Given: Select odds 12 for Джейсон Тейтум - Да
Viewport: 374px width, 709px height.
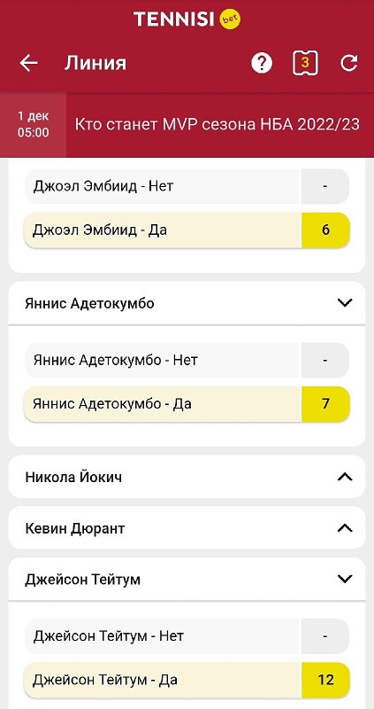Looking at the screenshot, I should (x=325, y=680).
